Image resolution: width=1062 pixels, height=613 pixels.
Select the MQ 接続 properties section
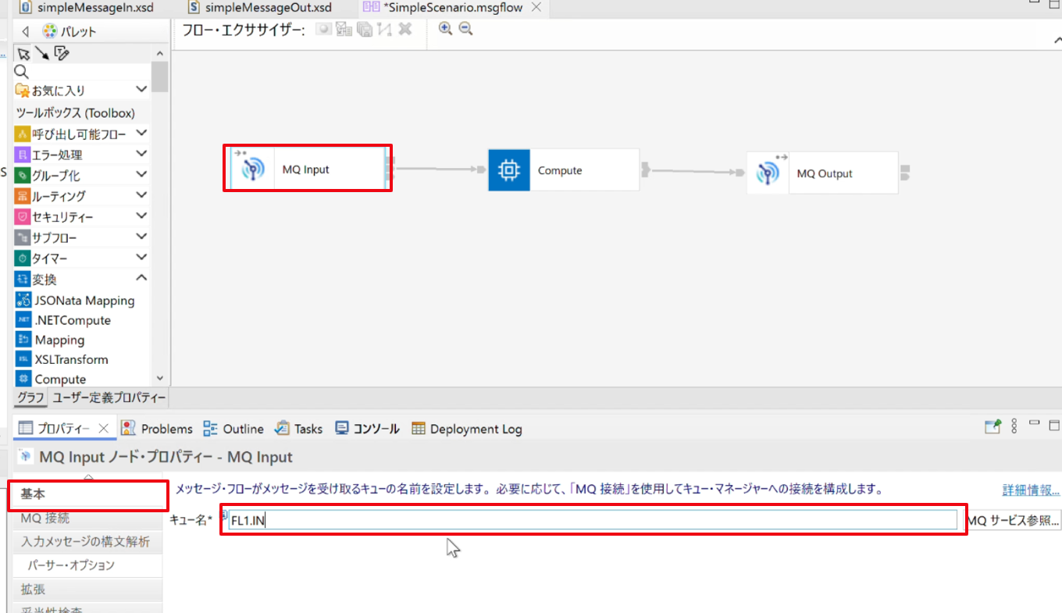(x=88, y=518)
